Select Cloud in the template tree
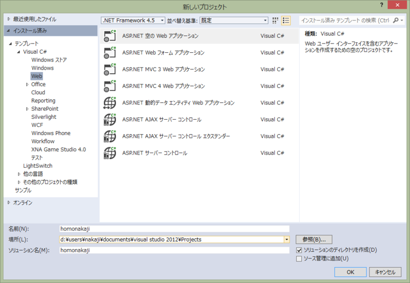 pyautogui.click(x=38, y=93)
